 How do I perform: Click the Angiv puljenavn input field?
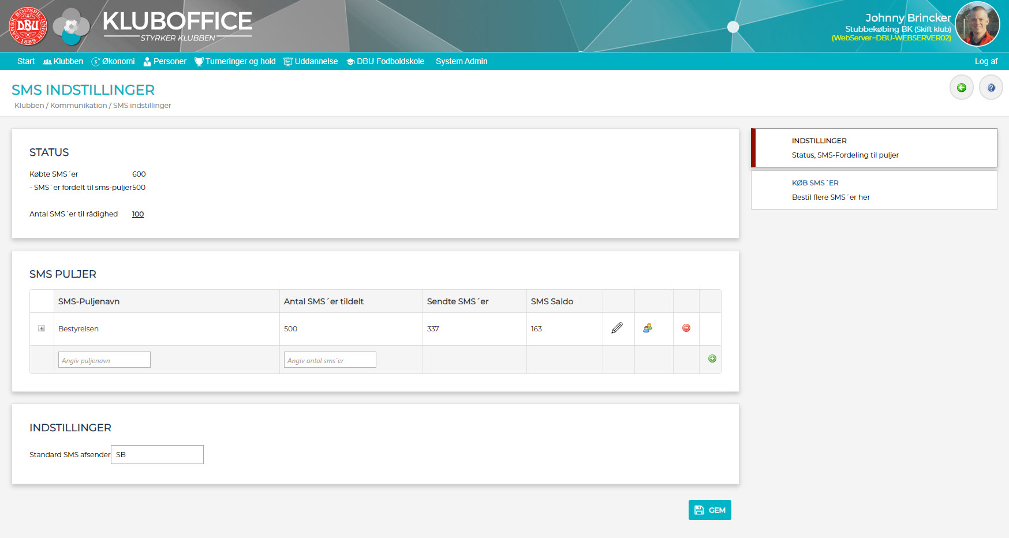[x=104, y=360]
